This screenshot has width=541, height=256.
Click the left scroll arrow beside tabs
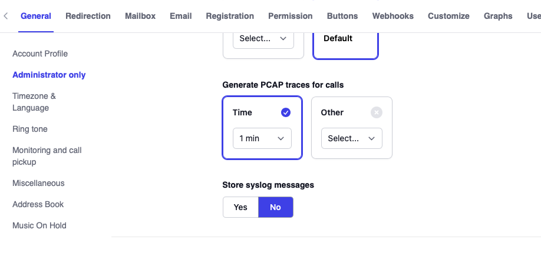[x=6, y=16]
